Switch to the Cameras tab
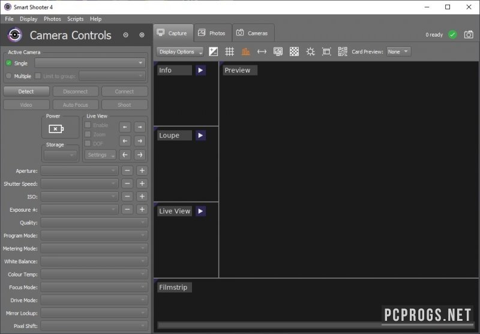Screen dimensions: 480x334 point(253,33)
